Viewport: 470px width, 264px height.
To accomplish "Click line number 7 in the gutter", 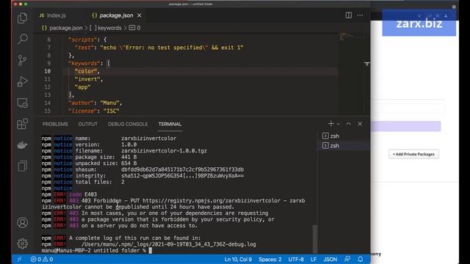I will click(x=49, y=48).
